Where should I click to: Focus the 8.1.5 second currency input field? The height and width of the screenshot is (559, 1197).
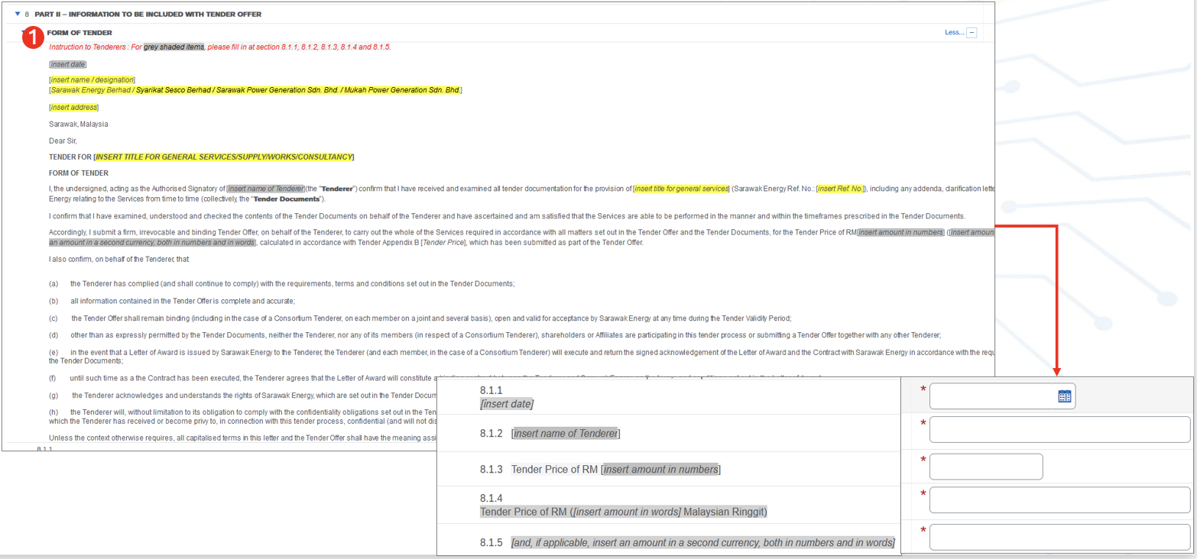click(x=1059, y=537)
